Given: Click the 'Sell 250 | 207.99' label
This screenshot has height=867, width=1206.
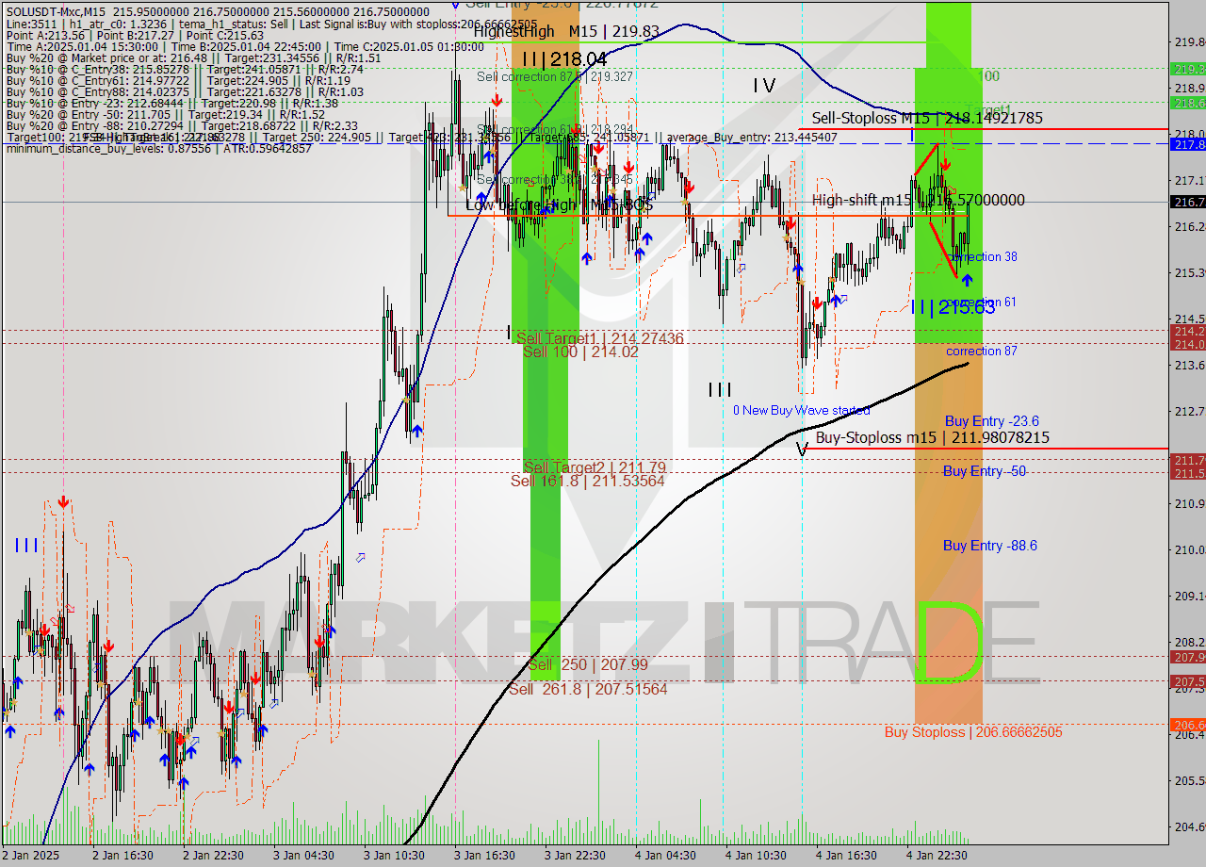Looking at the screenshot, I should click(588, 664).
